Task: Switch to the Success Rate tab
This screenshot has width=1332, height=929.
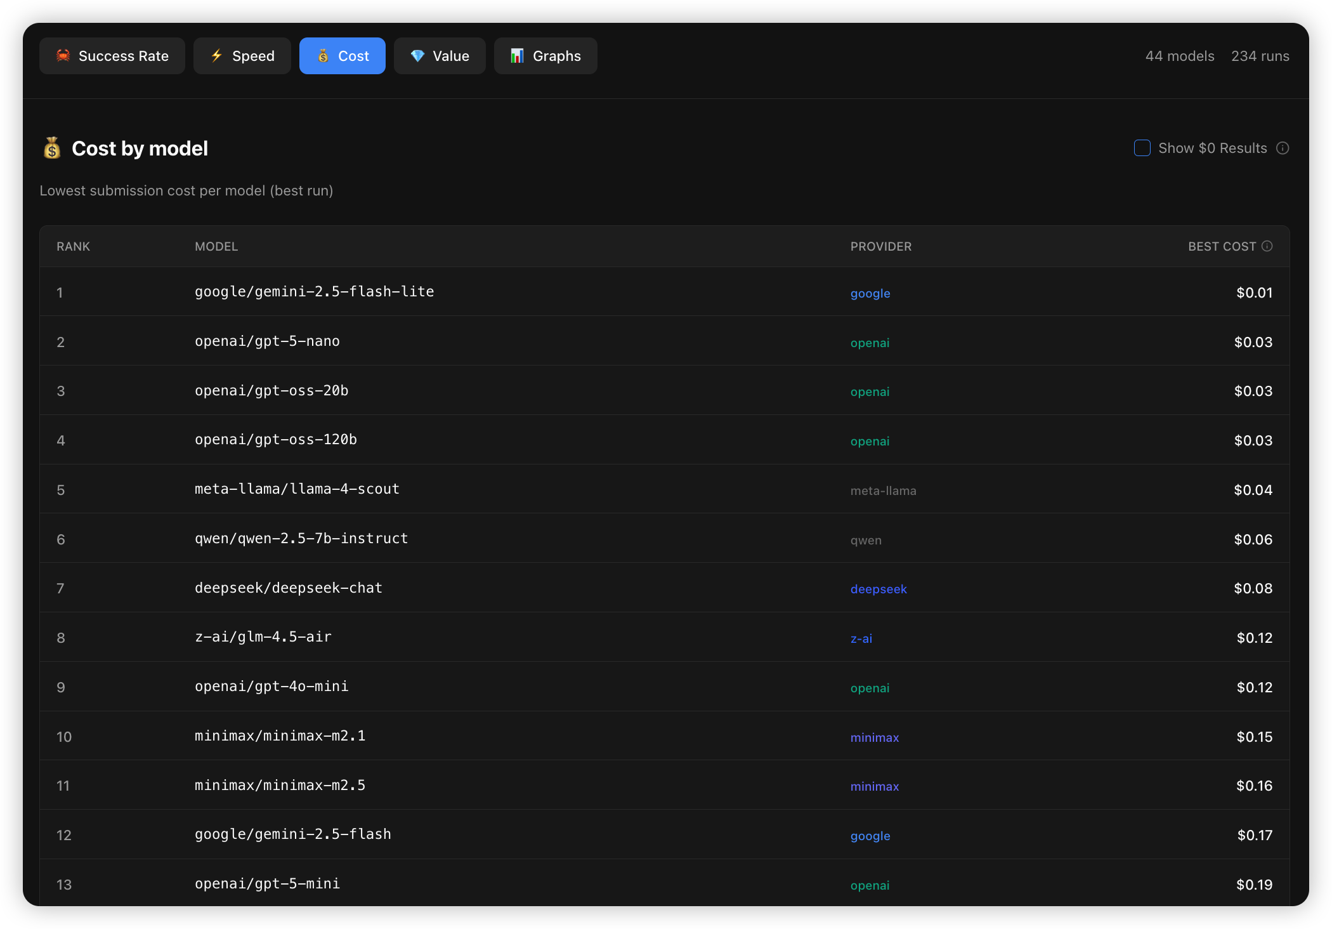Action: coord(112,56)
